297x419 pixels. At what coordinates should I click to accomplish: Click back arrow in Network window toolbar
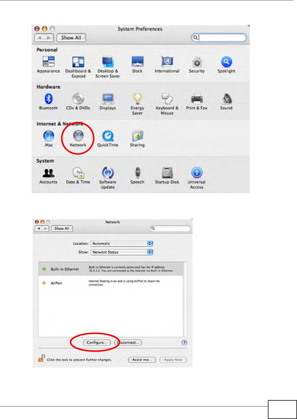(39, 228)
